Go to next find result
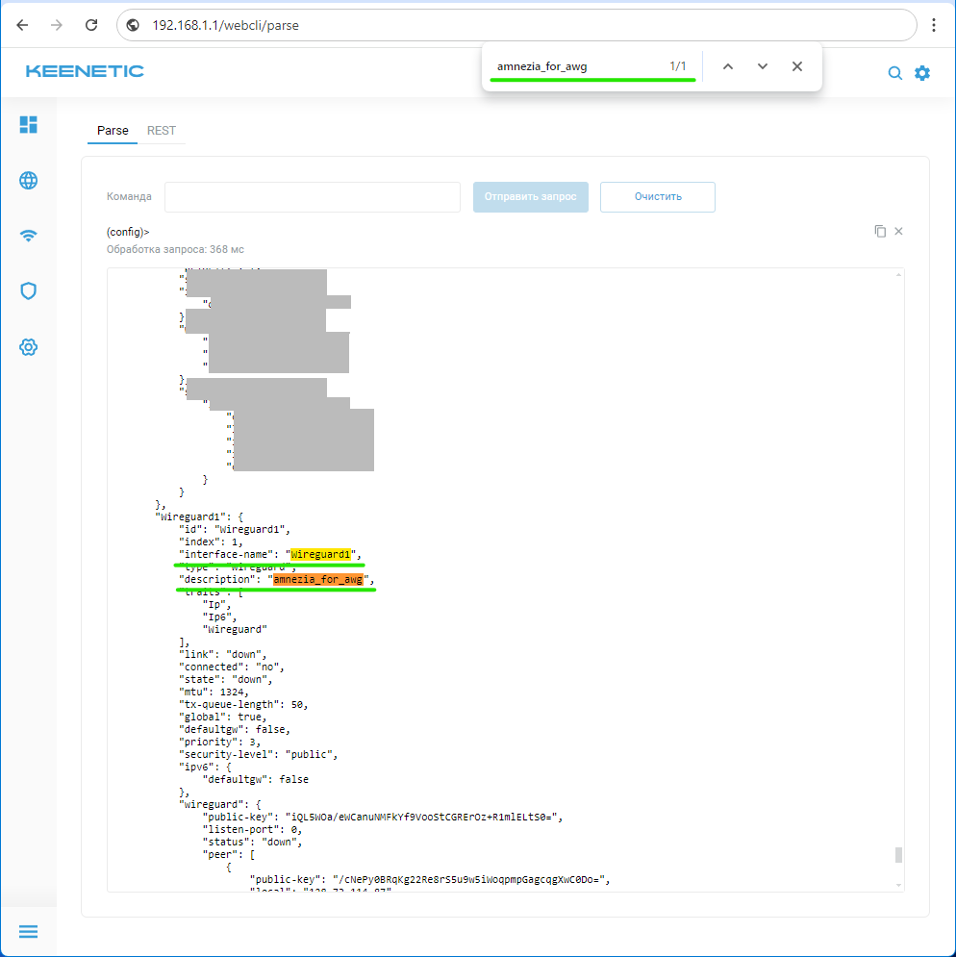The image size is (956, 957). (x=763, y=66)
